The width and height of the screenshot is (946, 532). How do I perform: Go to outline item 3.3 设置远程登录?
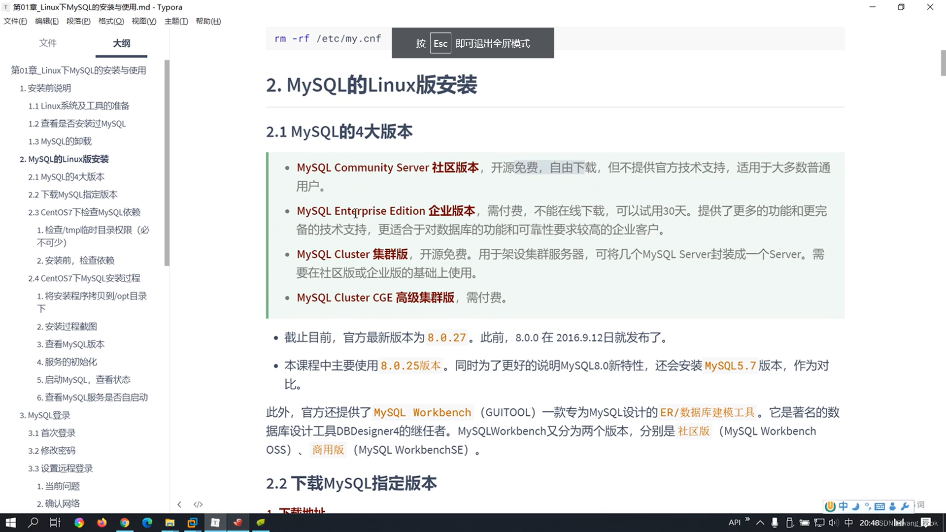click(x=60, y=468)
